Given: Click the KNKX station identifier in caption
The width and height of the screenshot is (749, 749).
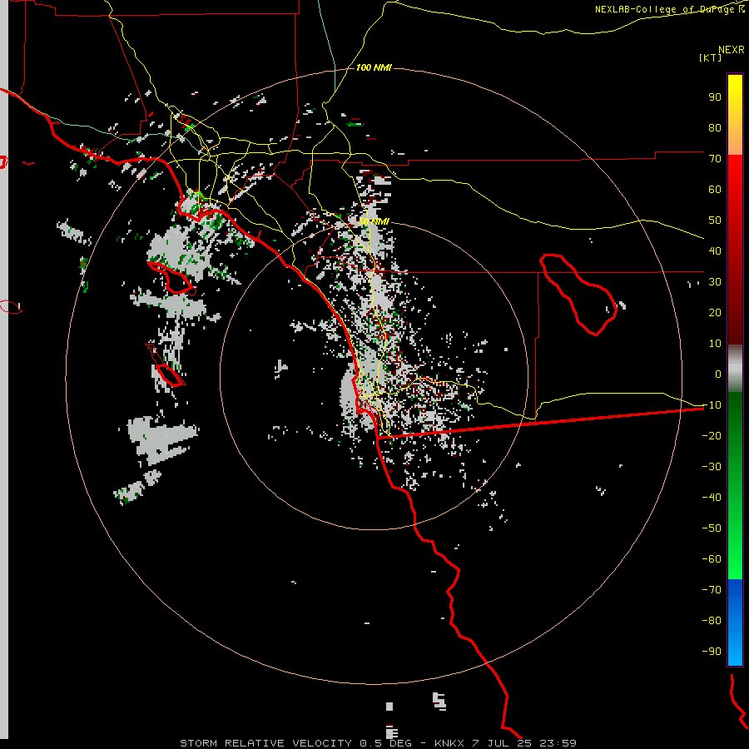Looking at the screenshot, I should click(450, 743).
